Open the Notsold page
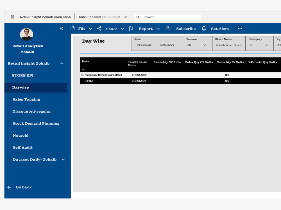 [21, 135]
